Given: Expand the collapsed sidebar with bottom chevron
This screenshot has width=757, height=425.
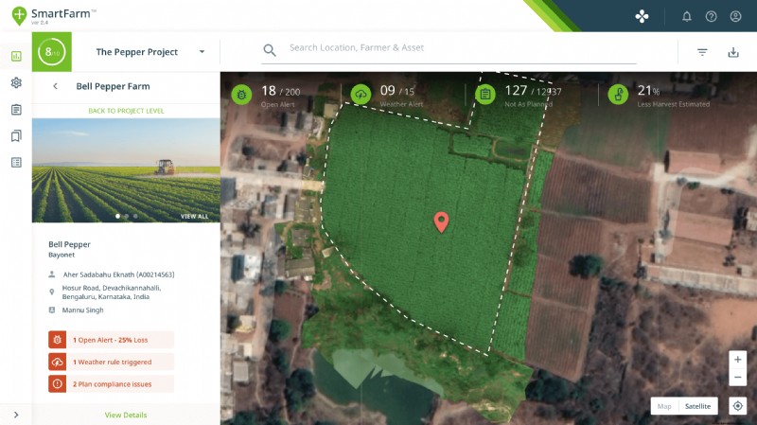Looking at the screenshot, I should (x=16, y=415).
